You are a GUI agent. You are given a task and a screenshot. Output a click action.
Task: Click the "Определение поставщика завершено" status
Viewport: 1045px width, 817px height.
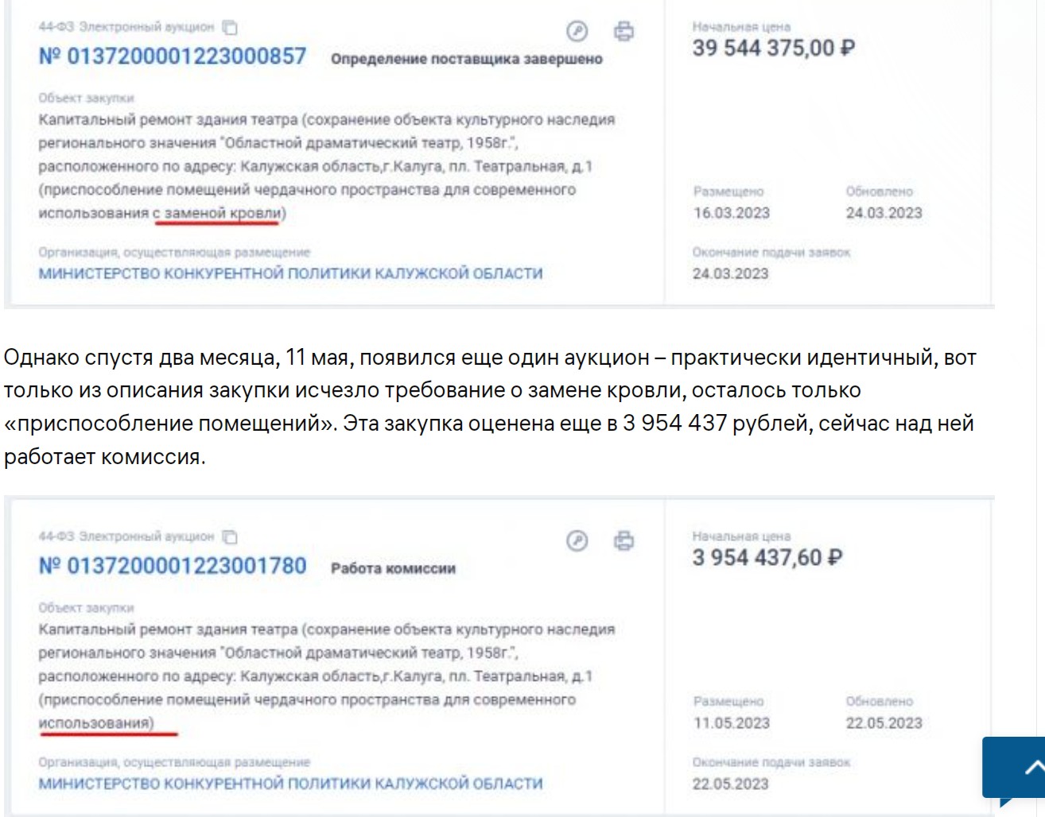(466, 59)
